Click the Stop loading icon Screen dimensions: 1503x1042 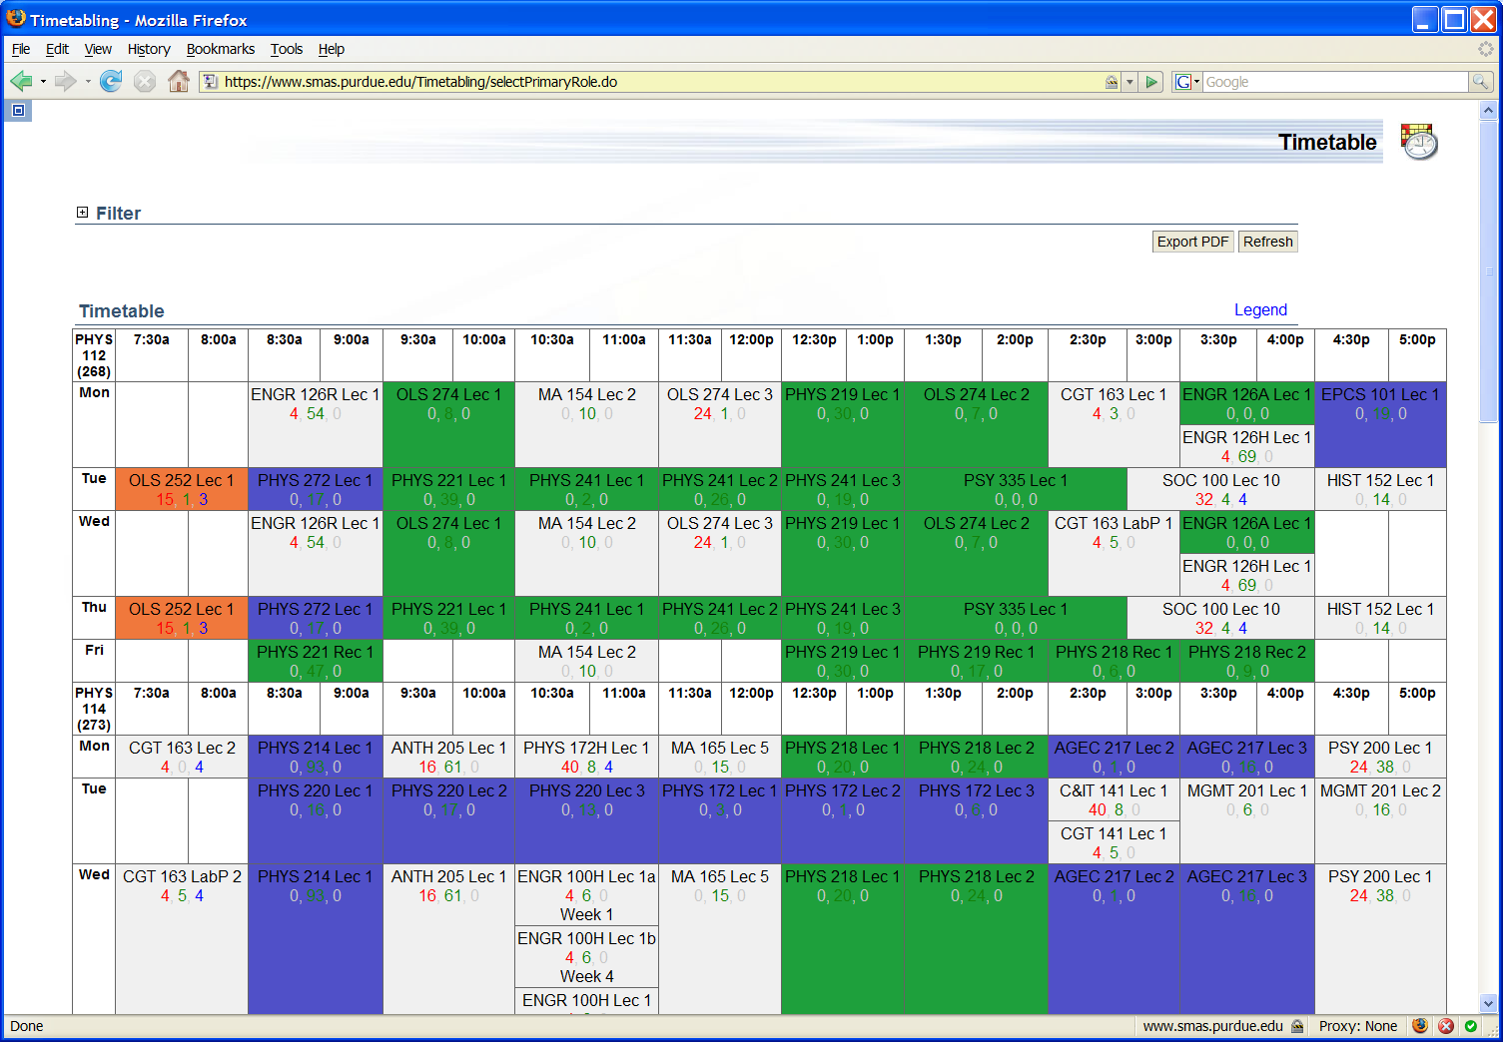pyautogui.click(x=145, y=82)
